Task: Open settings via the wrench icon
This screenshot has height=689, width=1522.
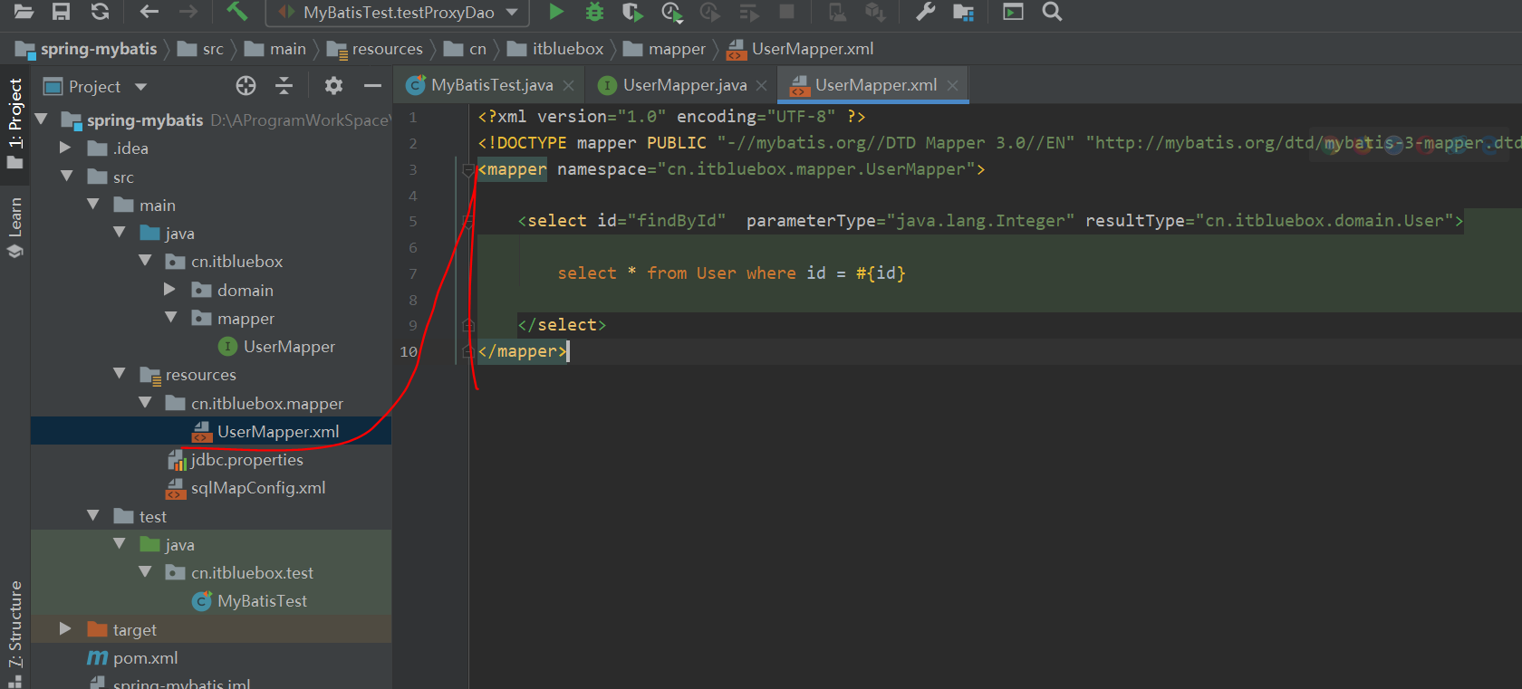Action: pyautogui.click(x=925, y=12)
